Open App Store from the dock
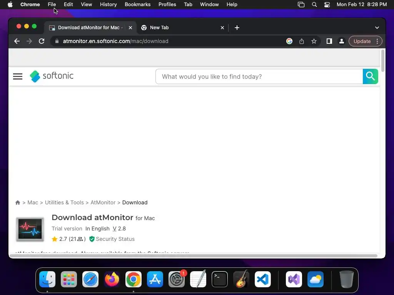The width and height of the screenshot is (394, 295). [155, 279]
